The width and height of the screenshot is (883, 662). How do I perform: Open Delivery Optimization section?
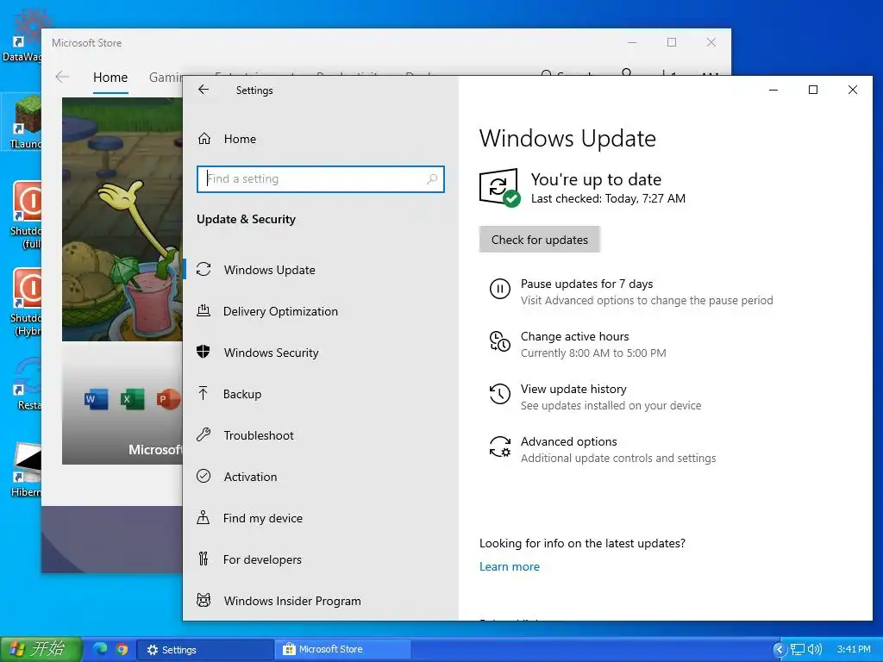click(x=280, y=311)
